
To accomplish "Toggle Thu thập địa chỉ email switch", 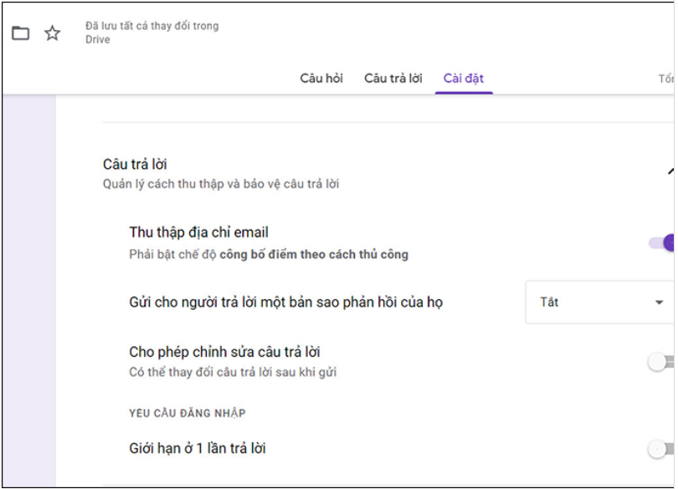I will [662, 242].
